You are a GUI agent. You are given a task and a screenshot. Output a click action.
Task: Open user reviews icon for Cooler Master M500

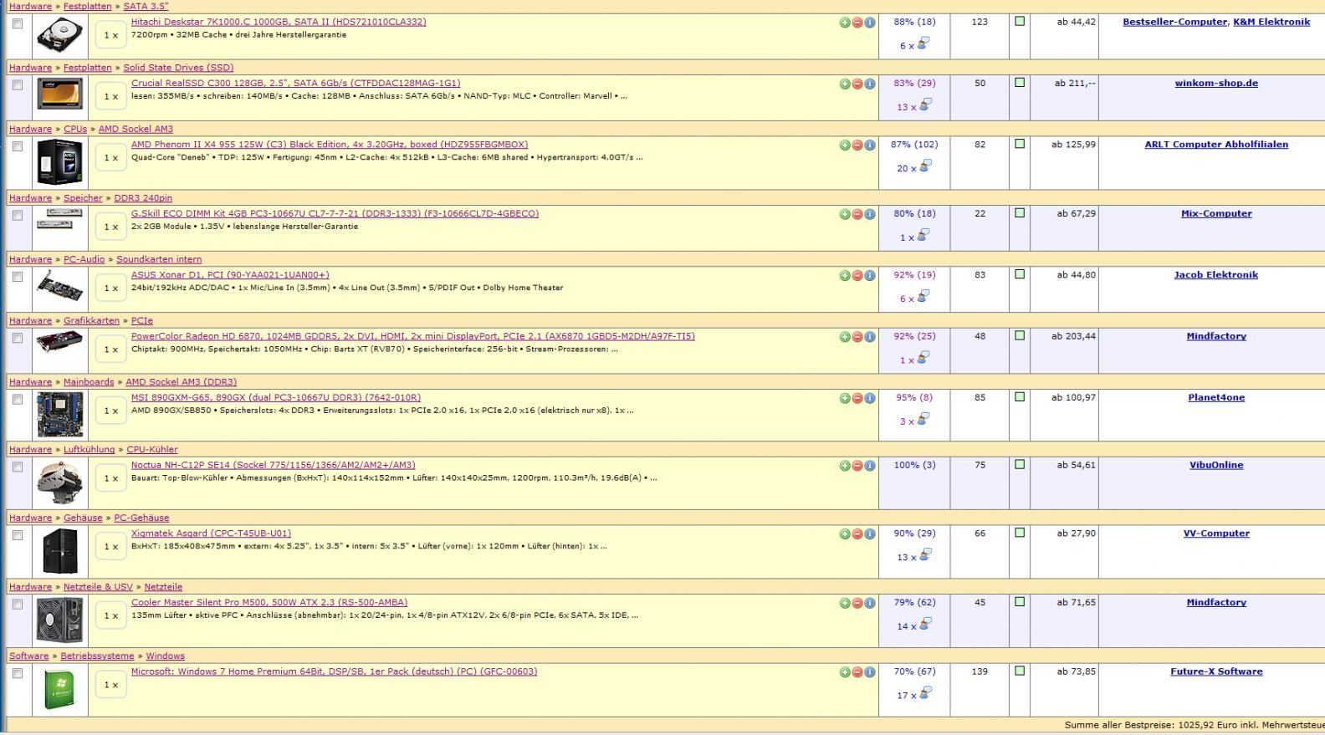pos(925,625)
